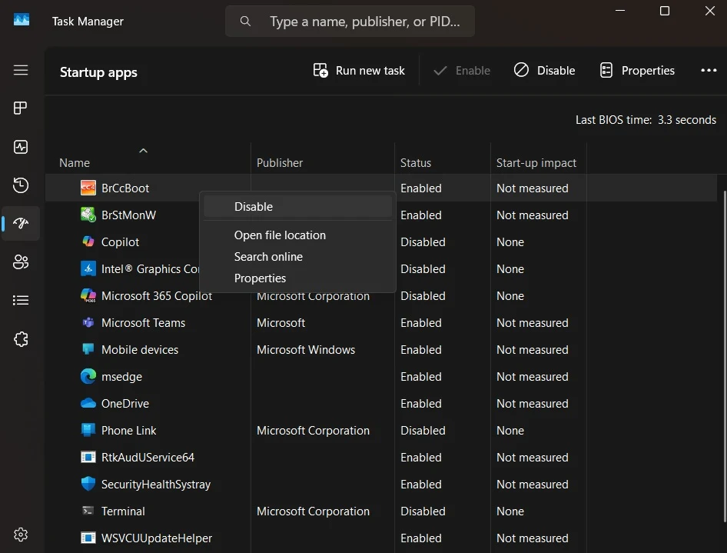Click the Run new task button
This screenshot has width=727, height=553.
click(359, 71)
